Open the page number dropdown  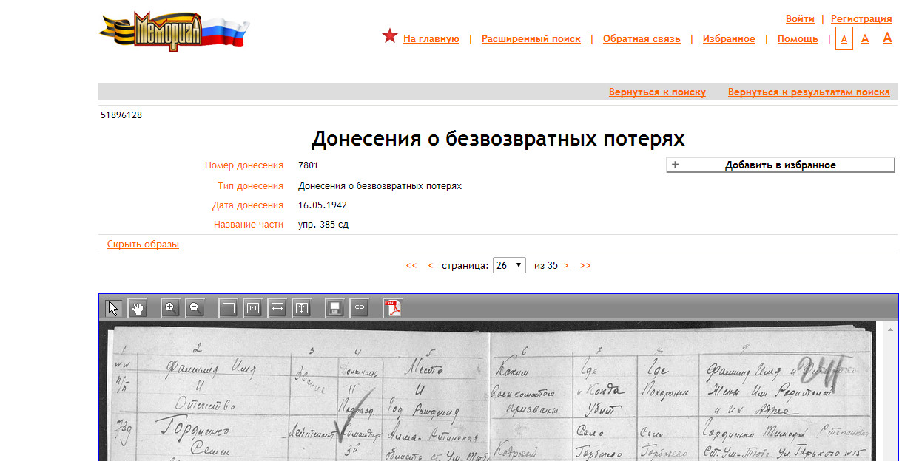(510, 265)
